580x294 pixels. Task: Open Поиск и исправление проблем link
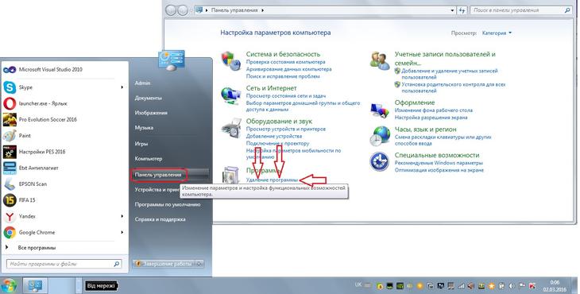[x=283, y=76]
